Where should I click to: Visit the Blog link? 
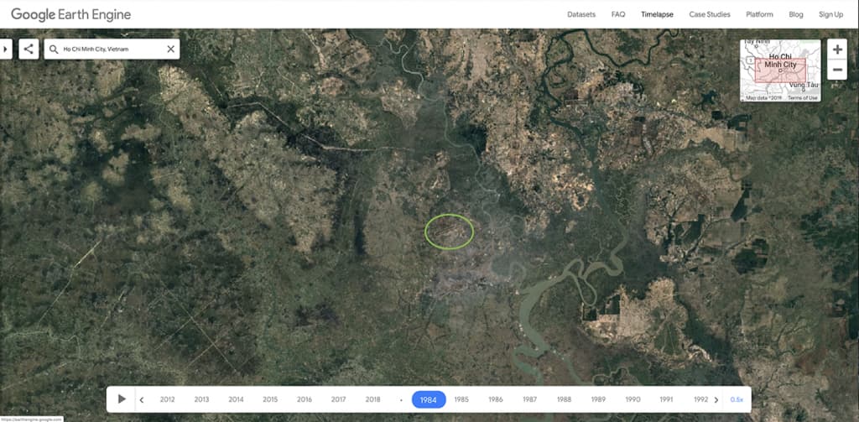click(x=796, y=15)
